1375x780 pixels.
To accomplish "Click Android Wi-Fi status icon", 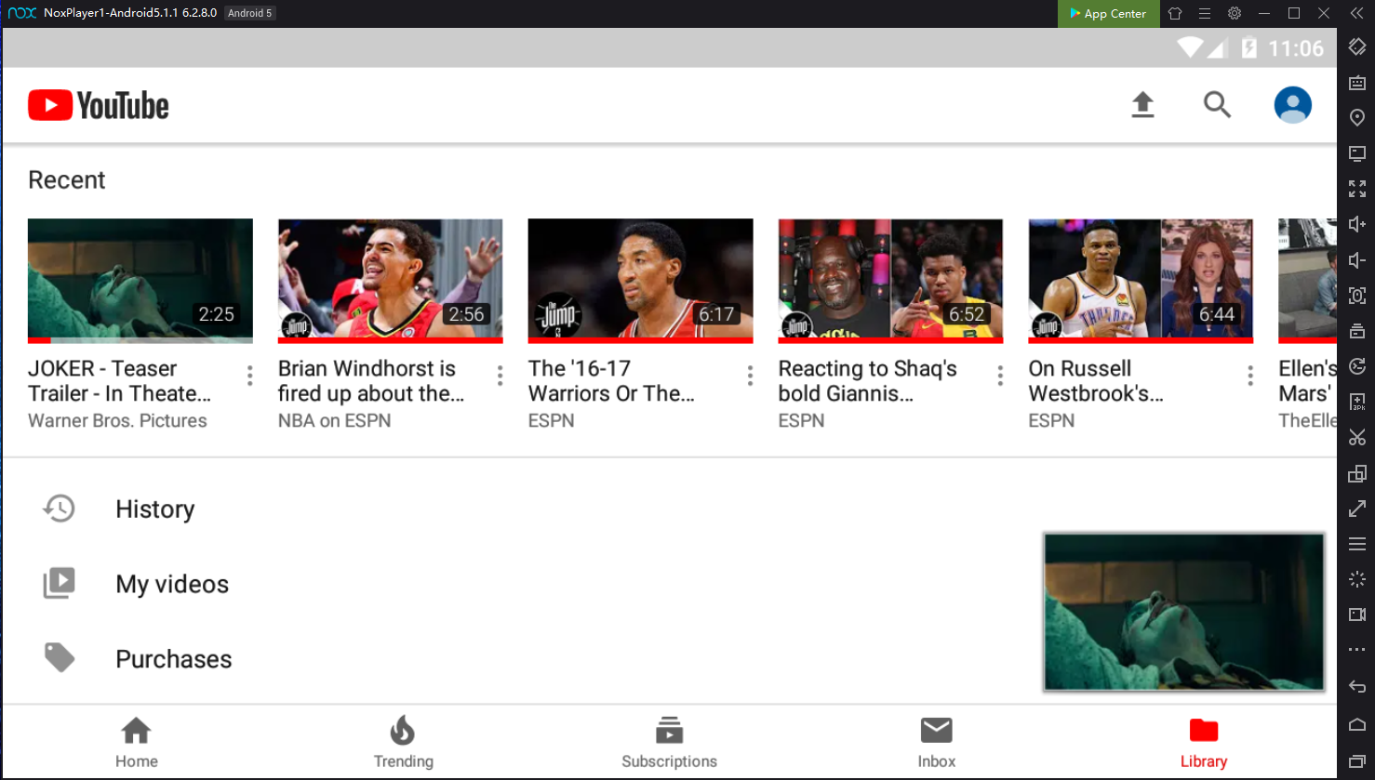I will [x=1190, y=47].
